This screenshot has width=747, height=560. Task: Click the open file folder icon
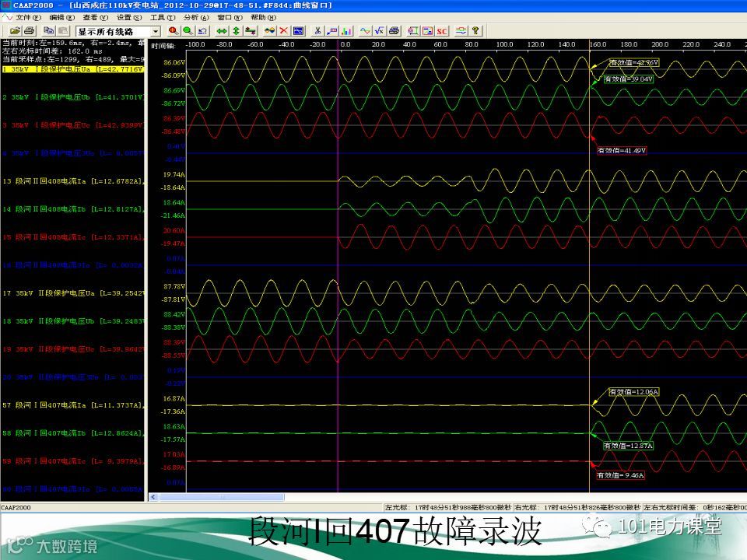coord(15,31)
